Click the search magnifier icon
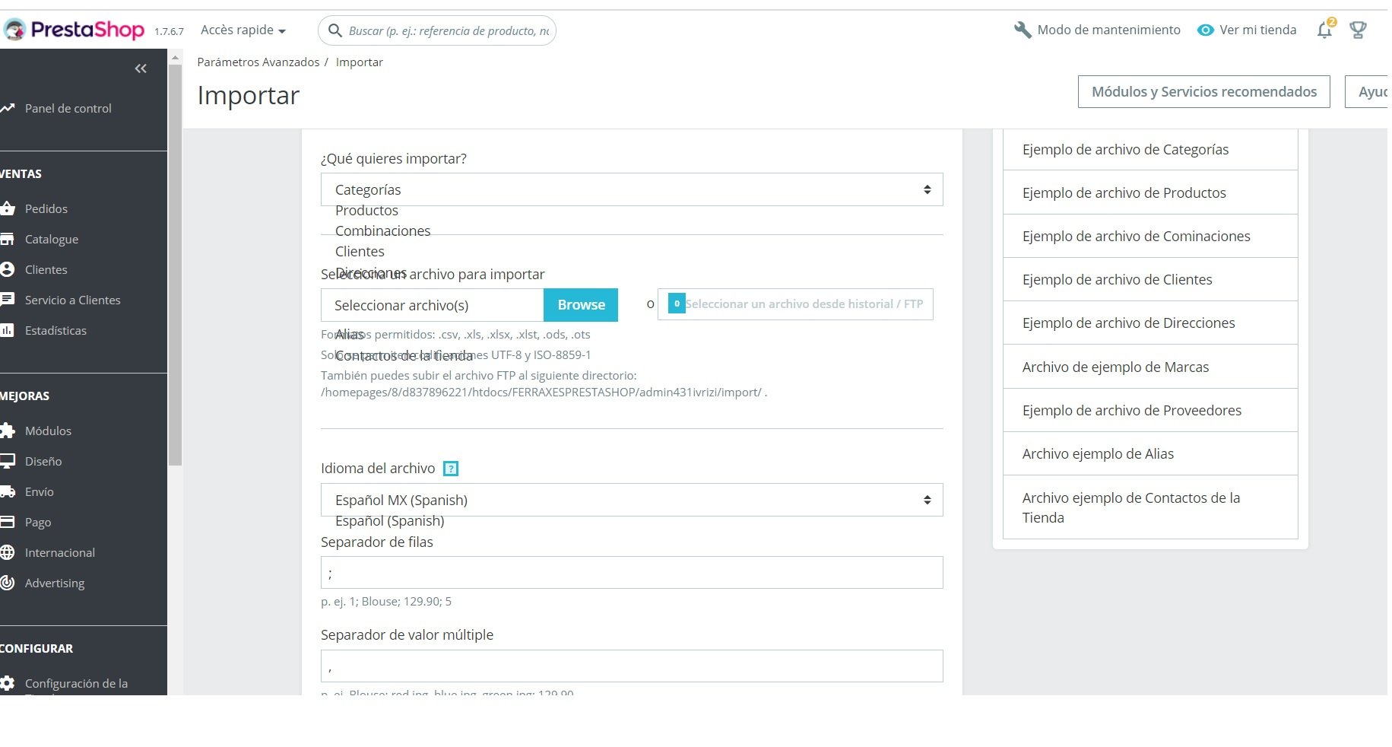 335,30
